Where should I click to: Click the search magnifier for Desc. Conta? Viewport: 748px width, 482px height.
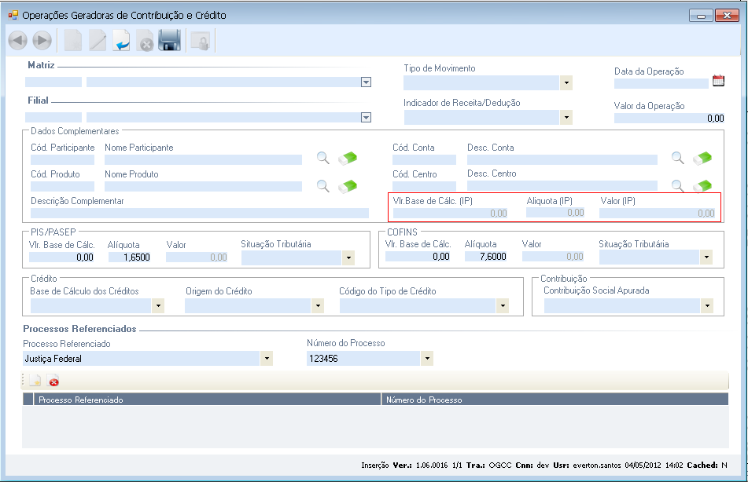pos(677,158)
